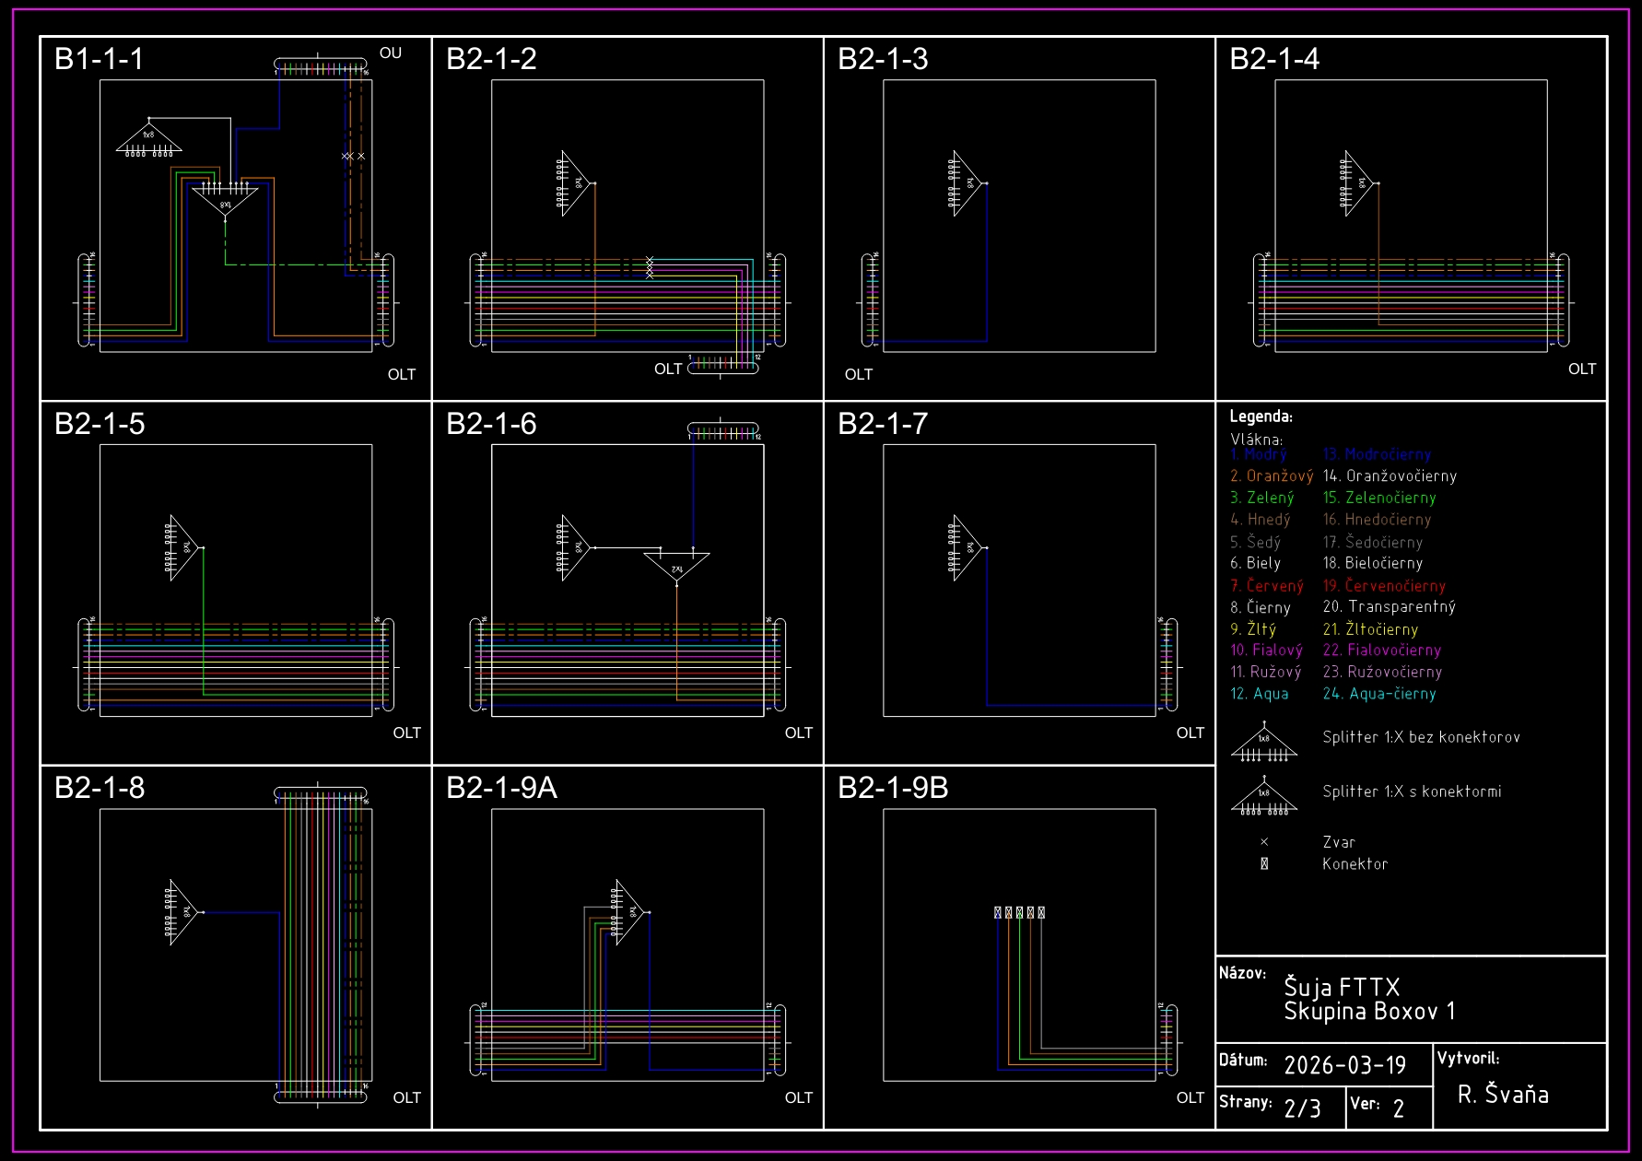The image size is (1642, 1161).
Task: Click the Konektor symbol in the legend
Action: [1264, 864]
